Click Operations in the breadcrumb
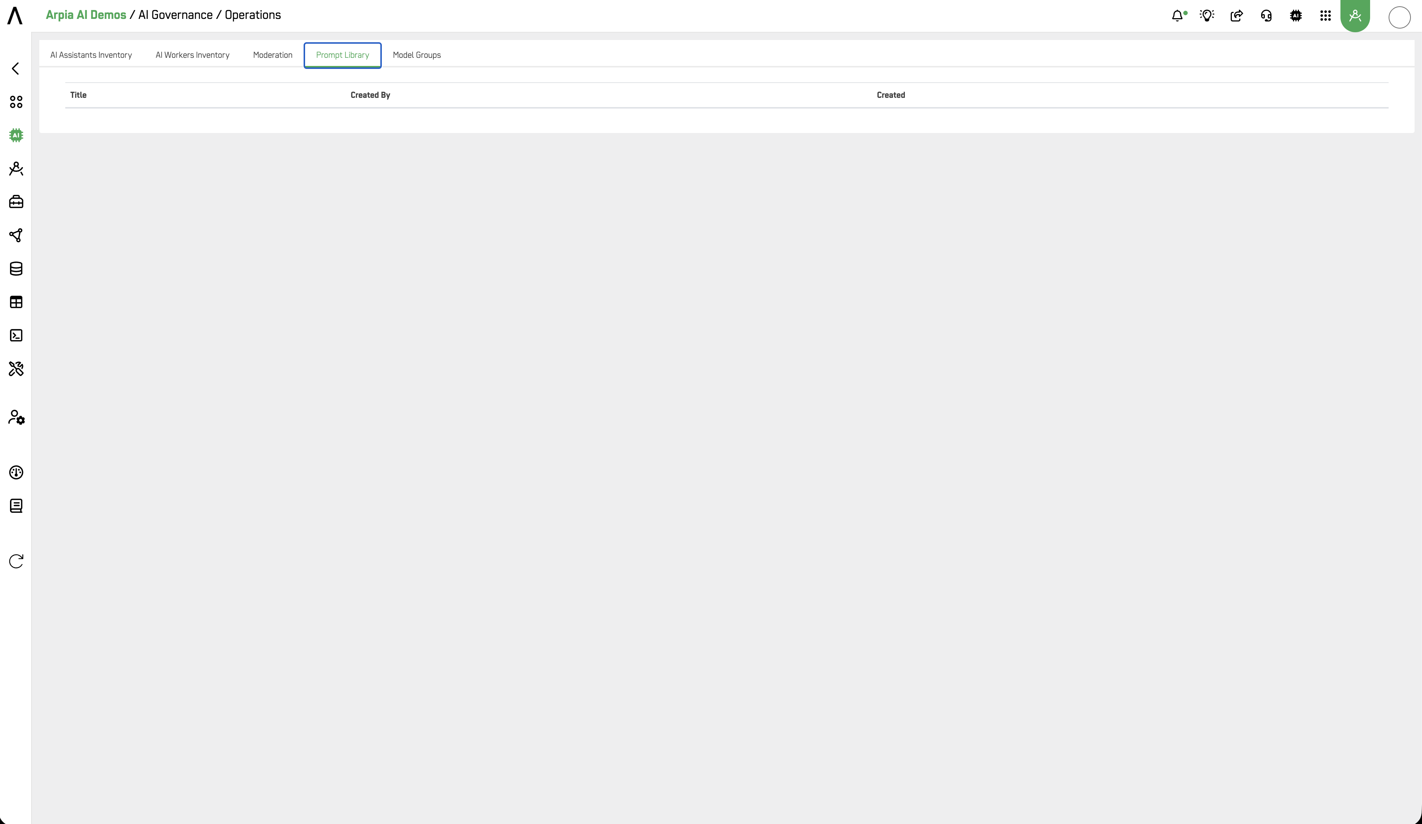Screen dimensions: 1422x824 pos(253,15)
